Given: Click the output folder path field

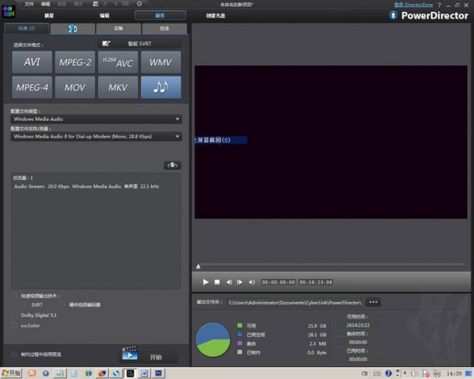Looking at the screenshot, I should click(x=295, y=302).
